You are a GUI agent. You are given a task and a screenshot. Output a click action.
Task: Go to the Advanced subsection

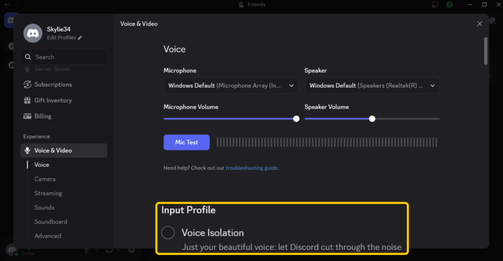[48, 236]
